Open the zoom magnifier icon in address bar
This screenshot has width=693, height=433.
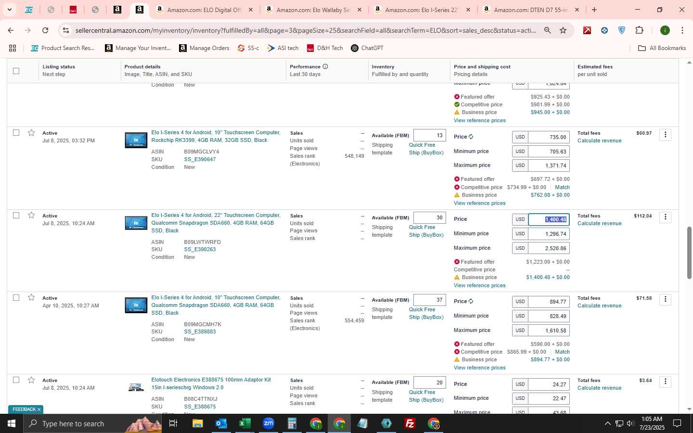547,30
